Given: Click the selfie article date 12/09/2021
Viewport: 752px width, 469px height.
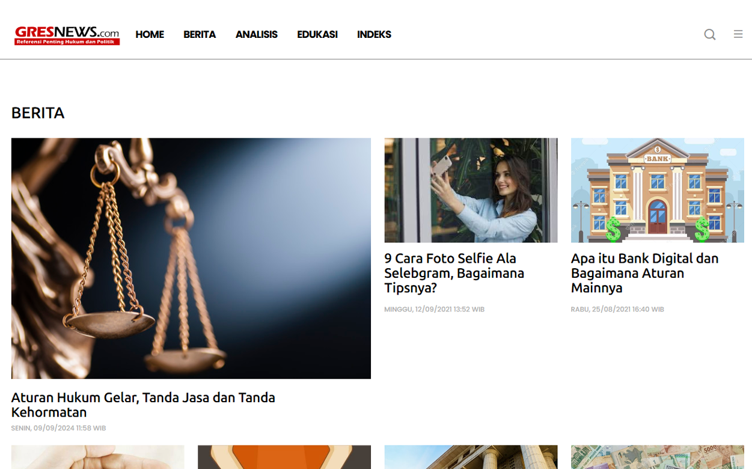Looking at the screenshot, I should click(x=434, y=309).
